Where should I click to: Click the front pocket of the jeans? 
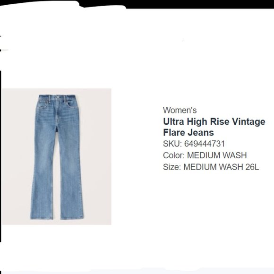pyautogui.click(x=72, y=104)
